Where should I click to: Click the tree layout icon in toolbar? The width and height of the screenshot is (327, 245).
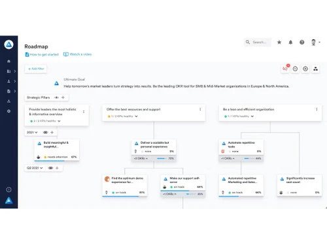click(x=315, y=69)
